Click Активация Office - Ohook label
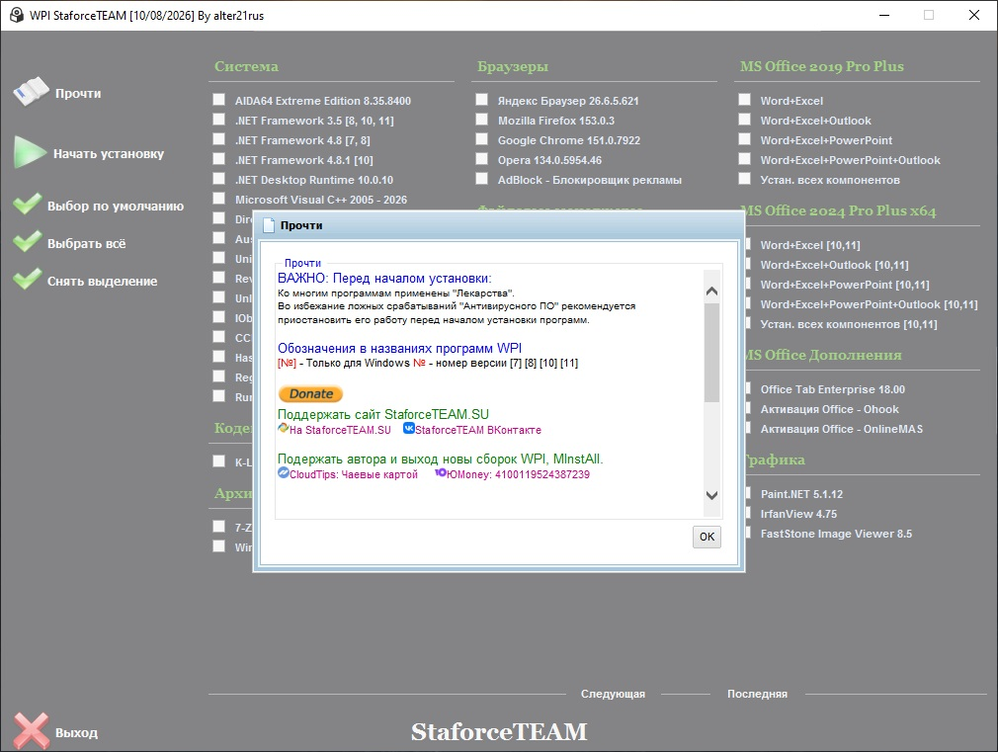This screenshot has width=998, height=752. (x=829, y=409)
